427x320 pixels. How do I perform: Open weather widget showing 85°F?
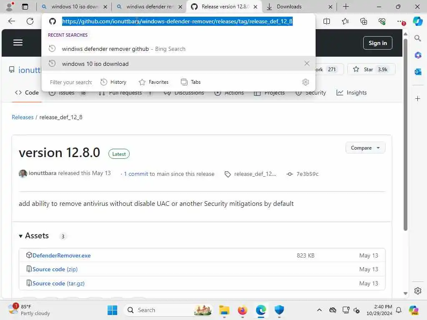(x=29, y=310)
